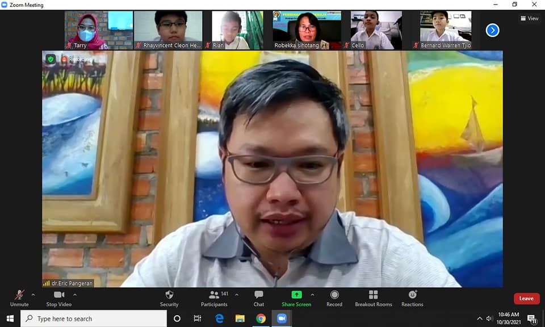
Task: Open the View layout menu
Action: 530,18
